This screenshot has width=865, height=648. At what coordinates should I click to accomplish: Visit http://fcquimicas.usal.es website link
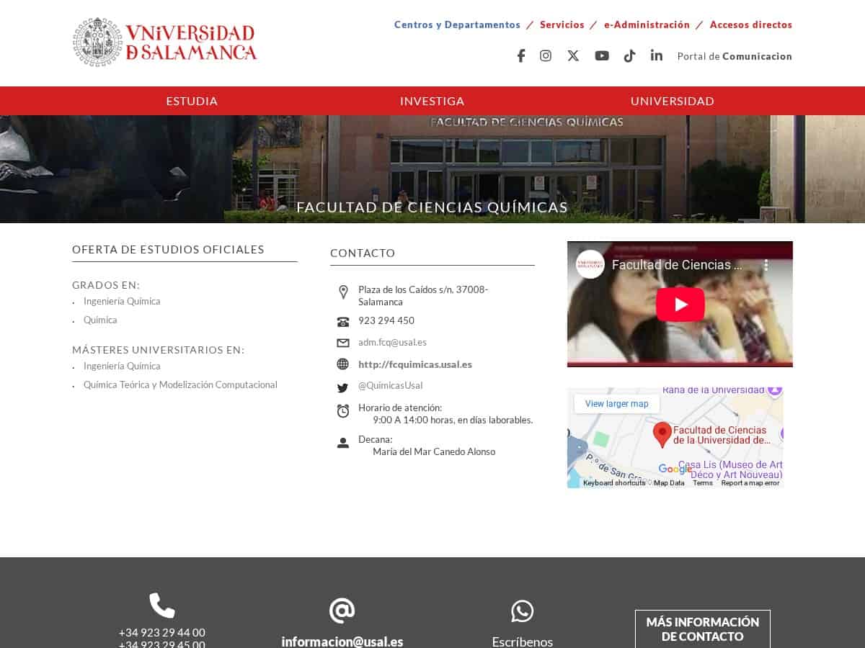coord(415,364)
